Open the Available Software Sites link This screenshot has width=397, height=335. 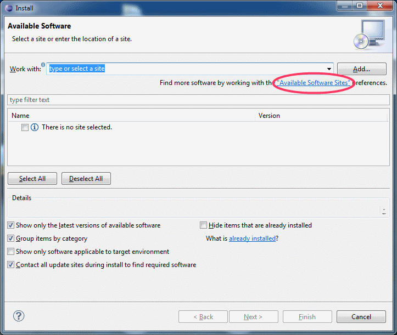[x=314, y=83]
